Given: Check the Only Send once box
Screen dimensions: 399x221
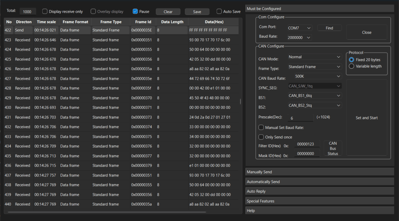Looking at the screenshot, I should pos(261,137).
